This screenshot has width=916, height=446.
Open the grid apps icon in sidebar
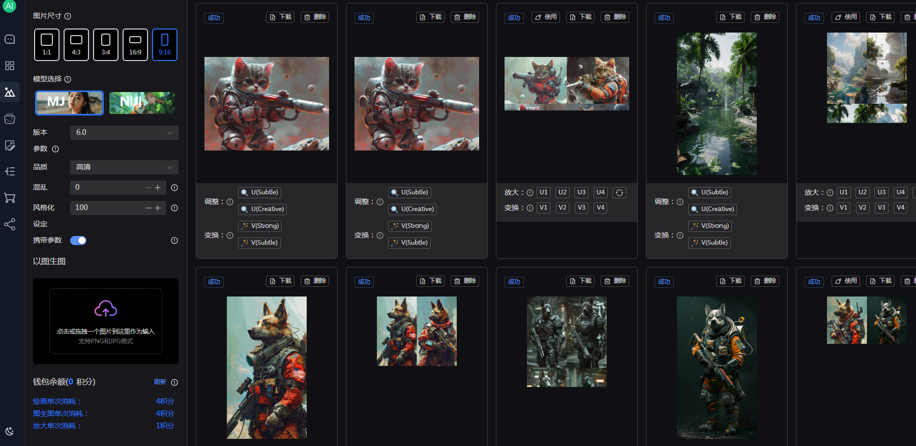[x=10, y=66]
